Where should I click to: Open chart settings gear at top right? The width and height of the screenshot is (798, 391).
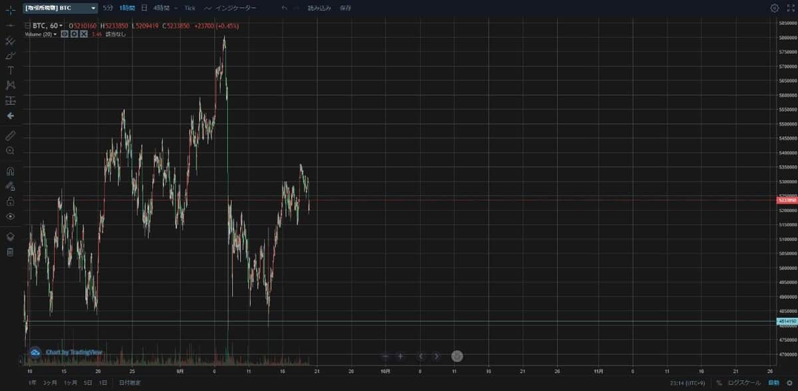pos(775,8)
